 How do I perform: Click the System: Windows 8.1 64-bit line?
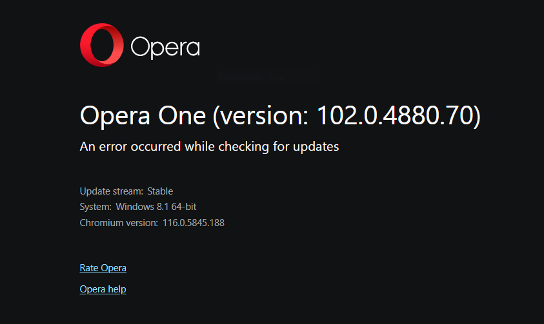coord(138,207)
